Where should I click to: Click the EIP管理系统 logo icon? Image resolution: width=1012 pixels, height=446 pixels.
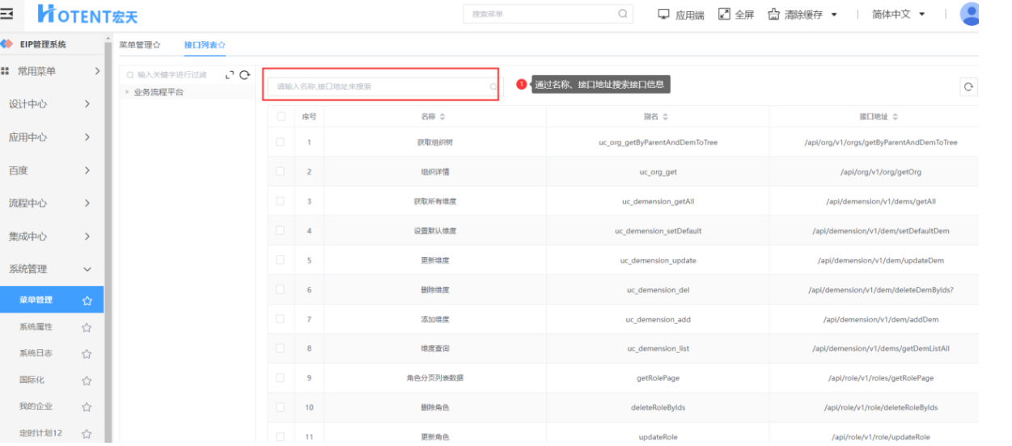(x=6, y=44)
